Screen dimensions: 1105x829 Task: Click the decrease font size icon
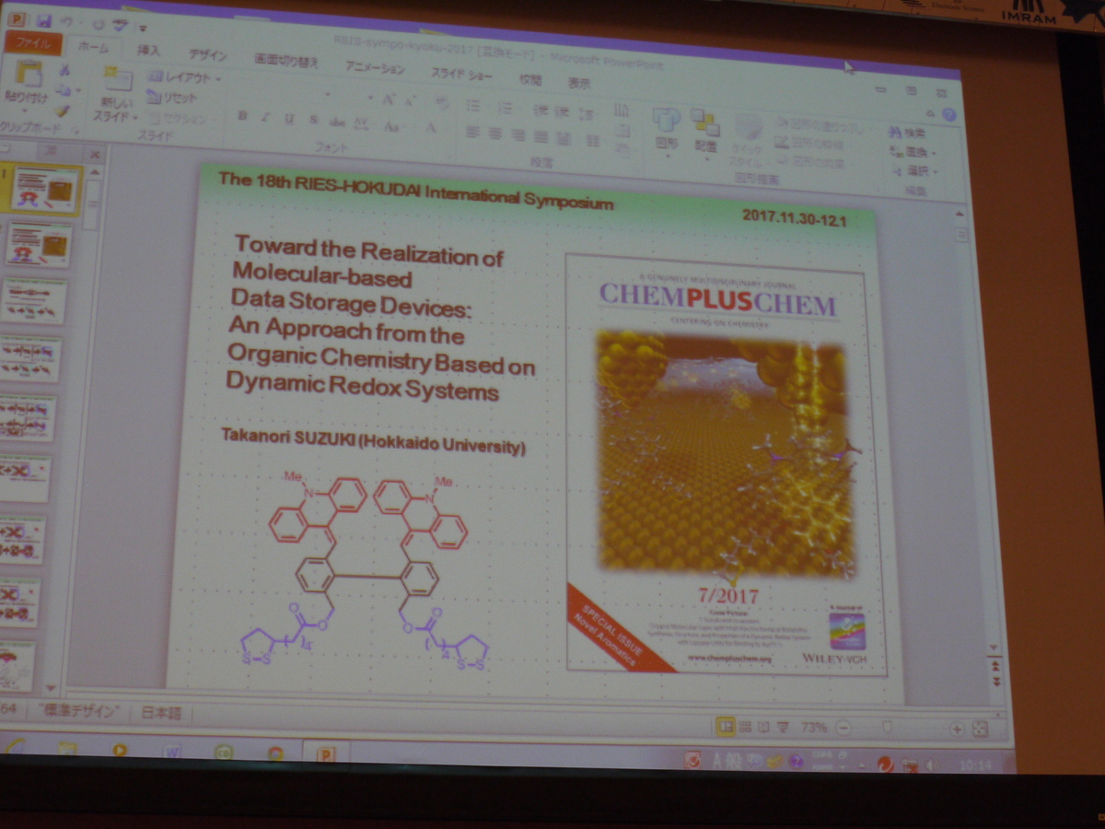coord(409,101)
